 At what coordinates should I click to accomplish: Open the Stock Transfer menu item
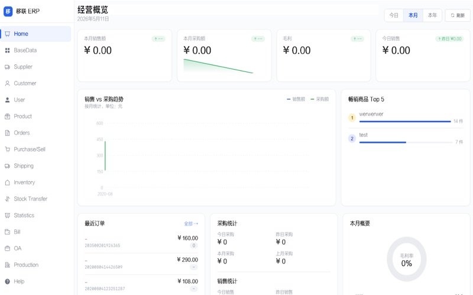(x=36, y=199)
